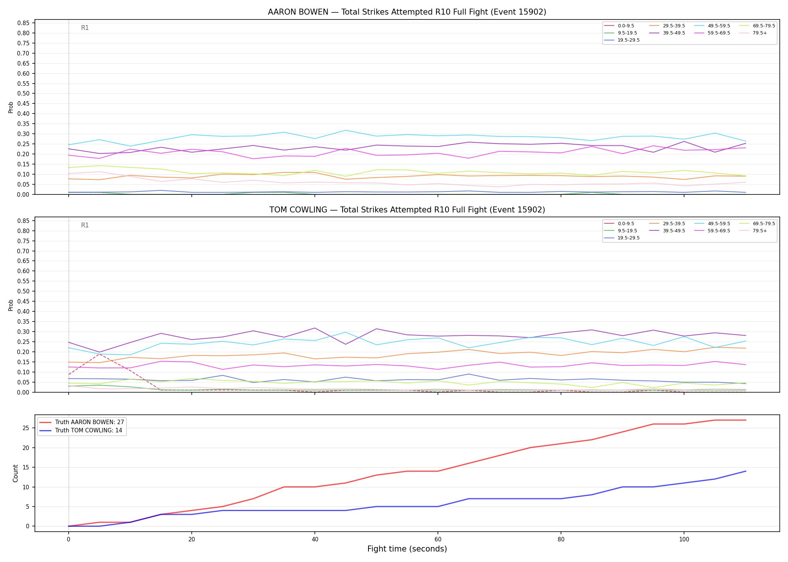Pick the 0.0-9.5 legend entry in Tom Cowling chart
This screenshot has width=788, height=562.
(x=619, y=224)
